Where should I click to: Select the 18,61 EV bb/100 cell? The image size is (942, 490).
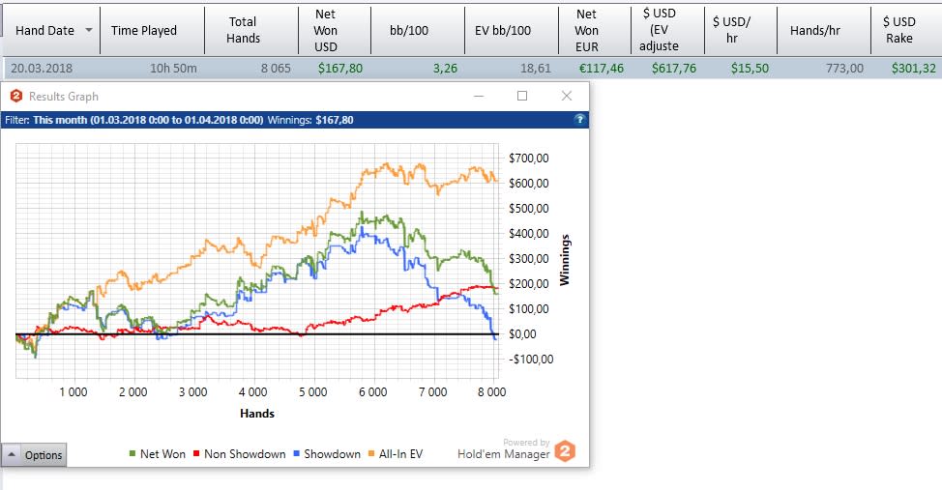tap(535, 68)
